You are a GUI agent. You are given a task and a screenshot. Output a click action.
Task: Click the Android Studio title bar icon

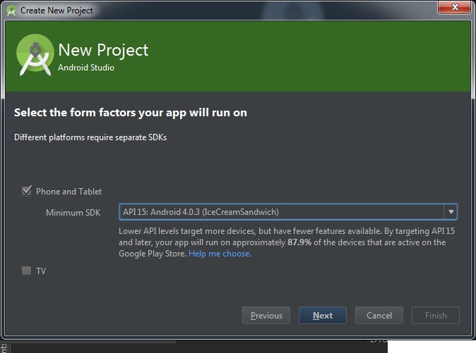coord(11,11)
